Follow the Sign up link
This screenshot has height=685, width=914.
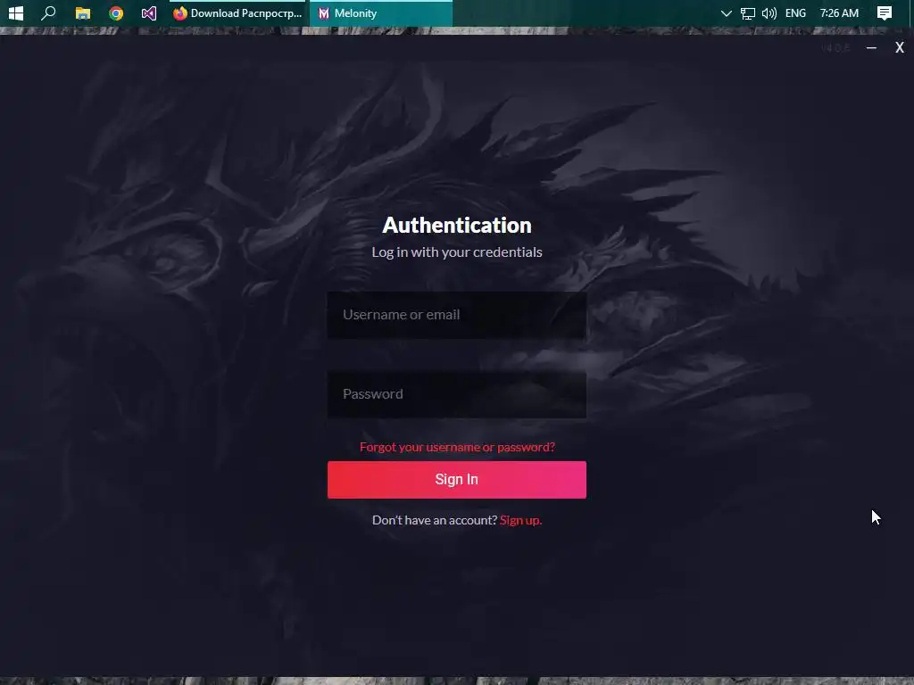[520, 520]
